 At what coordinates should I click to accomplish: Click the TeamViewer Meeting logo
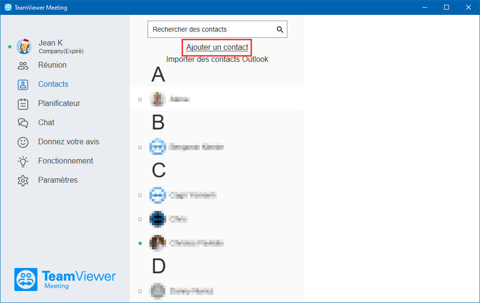(x=65, y=280)
